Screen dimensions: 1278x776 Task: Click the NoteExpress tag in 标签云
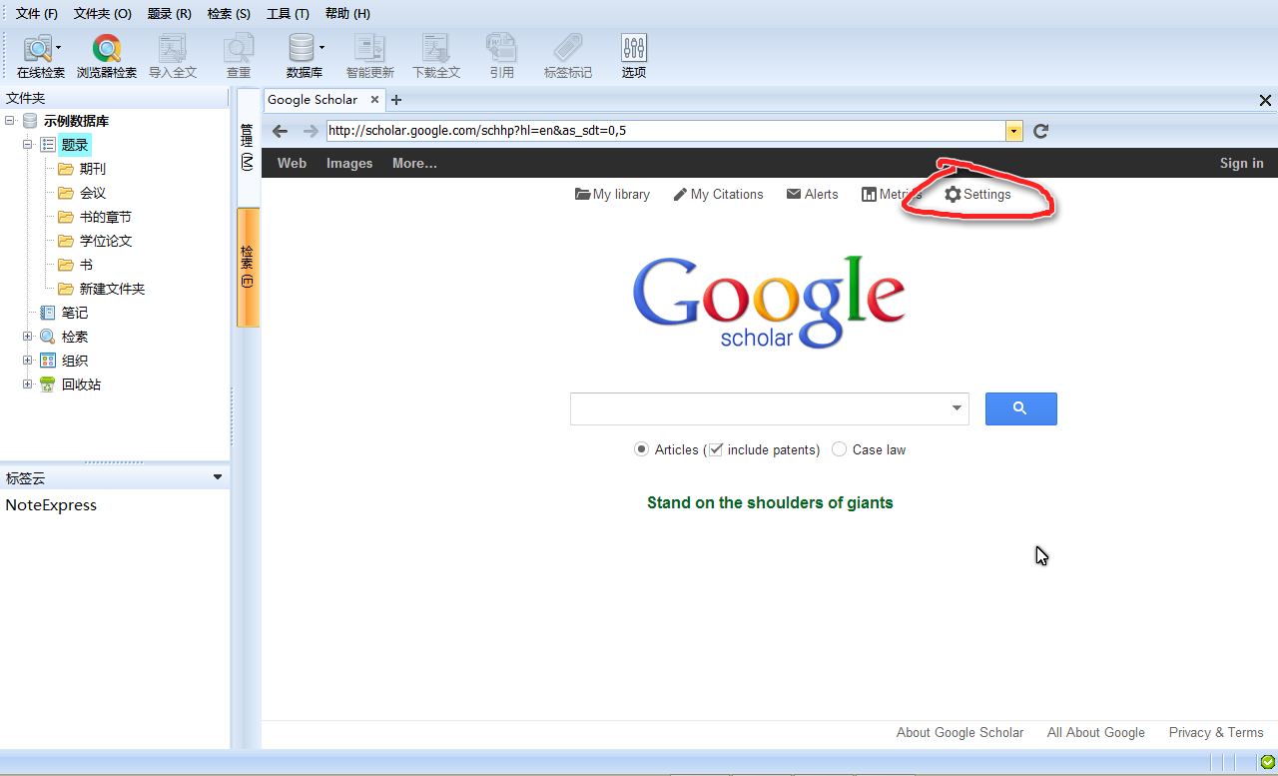[51, 505]
